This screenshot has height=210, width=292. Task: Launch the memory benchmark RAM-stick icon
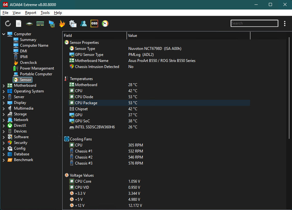click(x=40, y=24)
